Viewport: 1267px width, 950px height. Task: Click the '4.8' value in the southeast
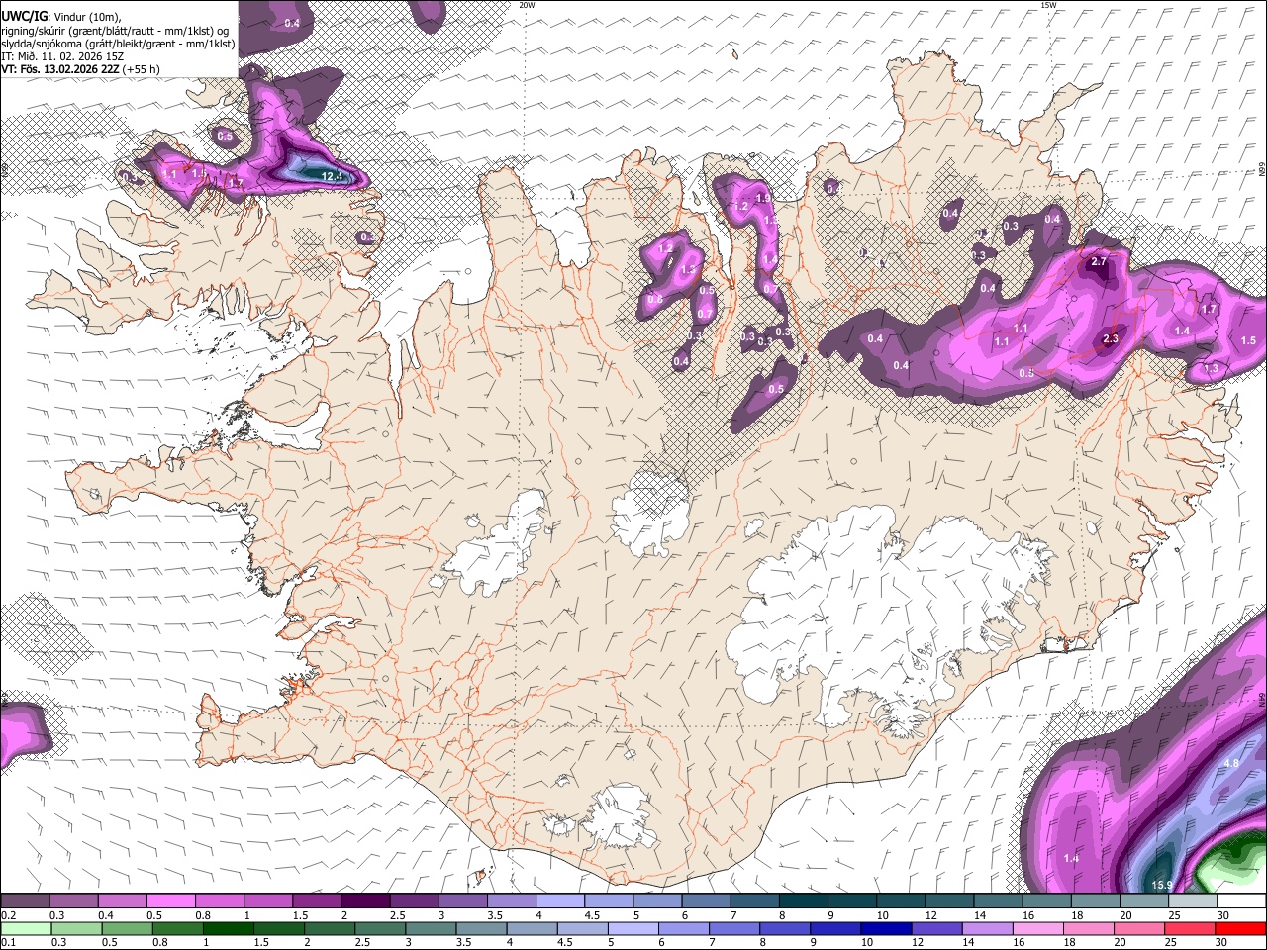pyautogui.click(x=1231, y=764)
